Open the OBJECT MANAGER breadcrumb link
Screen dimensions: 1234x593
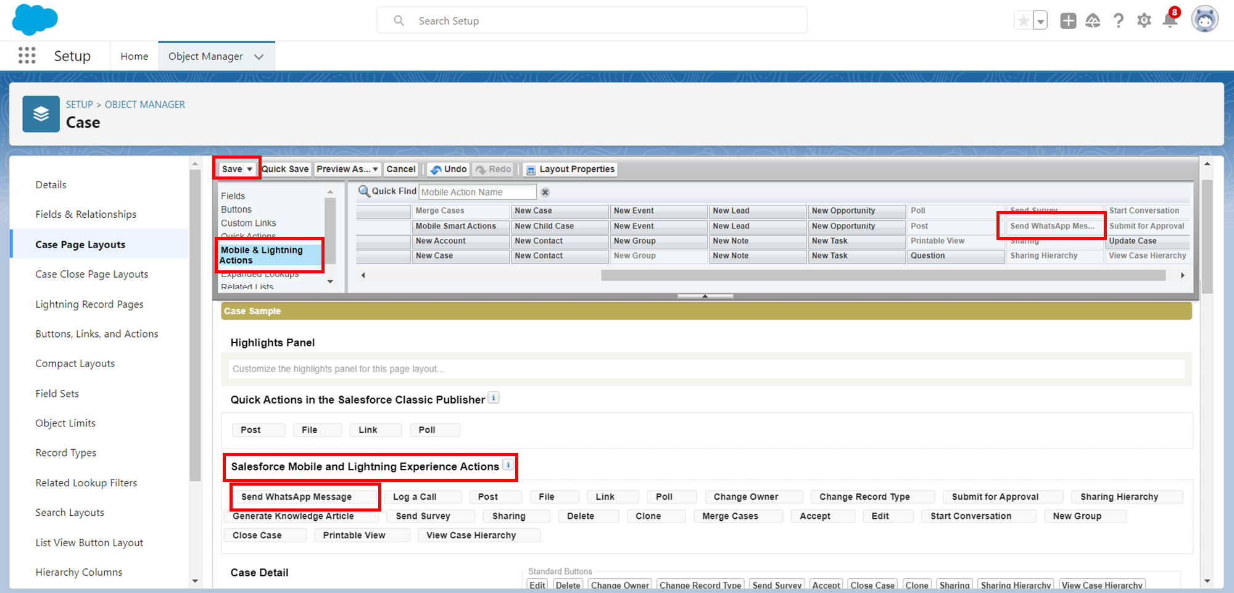[x=145, y=104]
